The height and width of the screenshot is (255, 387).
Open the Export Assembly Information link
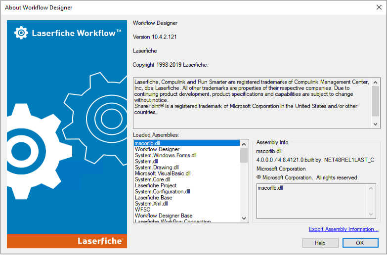pyautogui.click(x=344, y=229)
